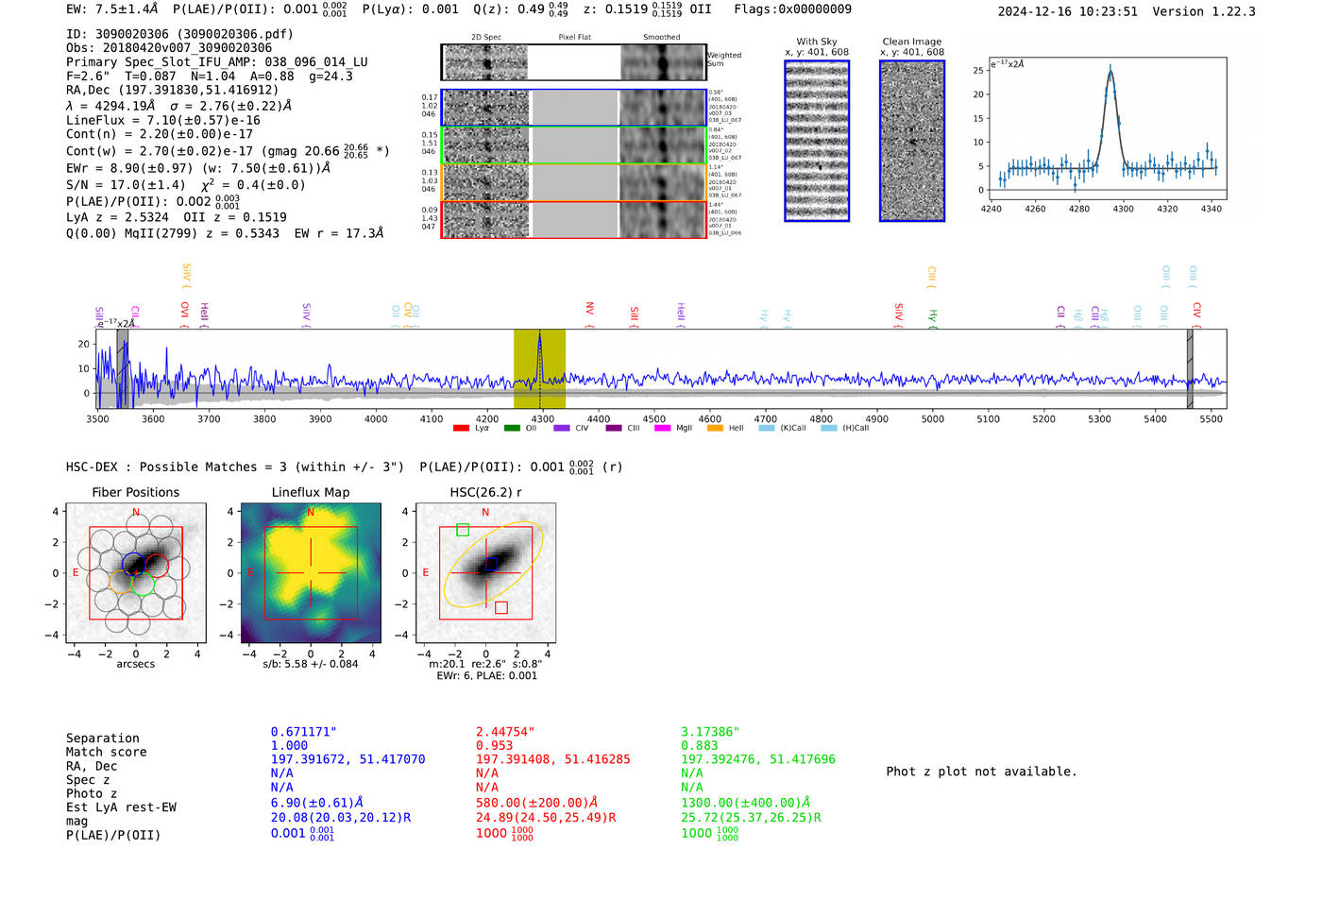Click the green-bordered fiber spectrum row
Image resolution: width=1322 pixels, height=900 pixels.
click(574, 145)
